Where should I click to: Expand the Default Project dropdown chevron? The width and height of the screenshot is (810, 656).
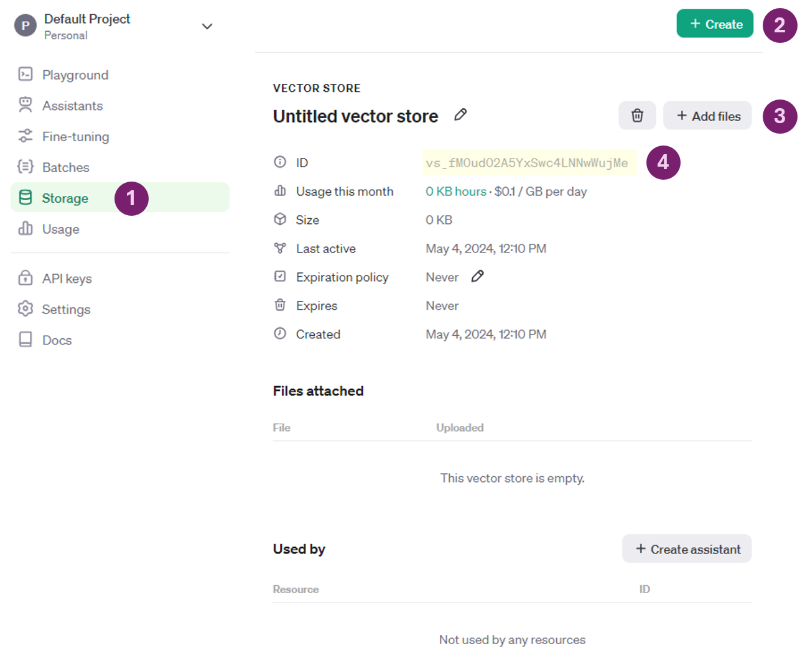[207, 26]
